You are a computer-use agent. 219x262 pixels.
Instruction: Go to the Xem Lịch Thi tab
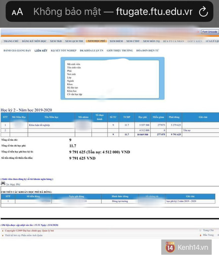coord(74,41)
